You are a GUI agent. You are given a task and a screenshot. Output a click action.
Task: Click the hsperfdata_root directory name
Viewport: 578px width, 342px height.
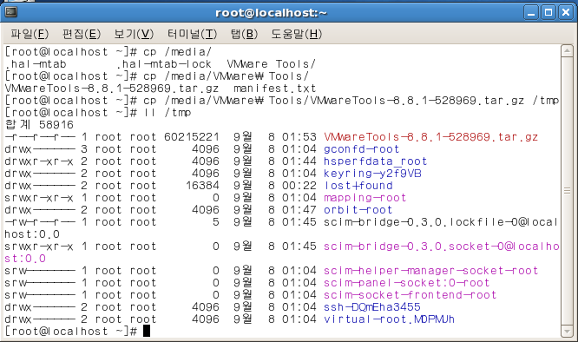[375, 161]
